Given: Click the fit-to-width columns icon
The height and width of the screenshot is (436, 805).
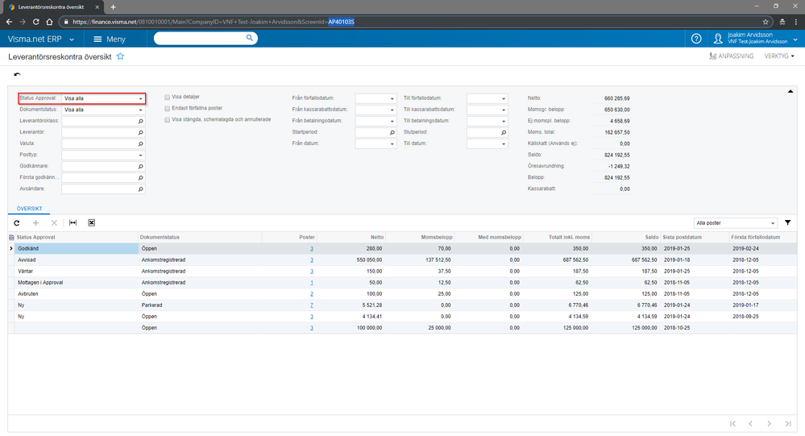Looking at the screenshot, I should click(x=73, y=222).
